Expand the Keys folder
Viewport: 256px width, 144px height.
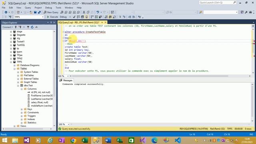coord(22,109)
